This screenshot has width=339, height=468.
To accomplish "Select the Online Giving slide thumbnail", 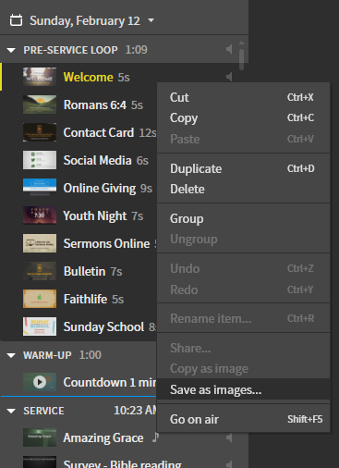I will point(40,188).
